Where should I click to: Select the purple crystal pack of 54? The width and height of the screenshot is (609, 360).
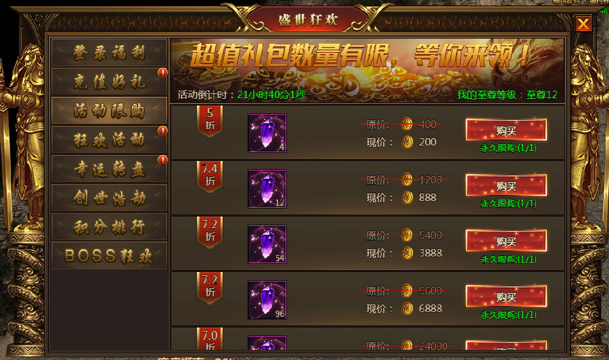267,244
